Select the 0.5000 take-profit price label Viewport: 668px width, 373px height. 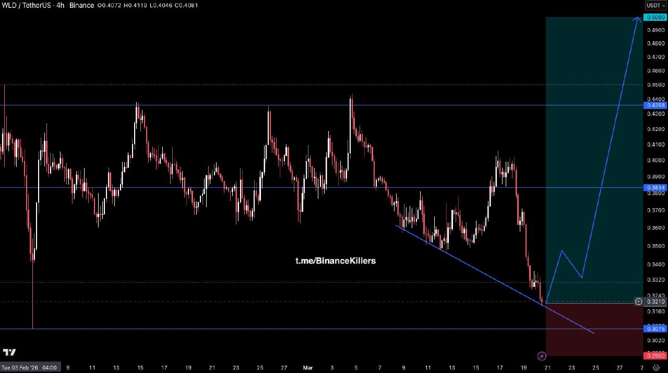click(655, 17)
